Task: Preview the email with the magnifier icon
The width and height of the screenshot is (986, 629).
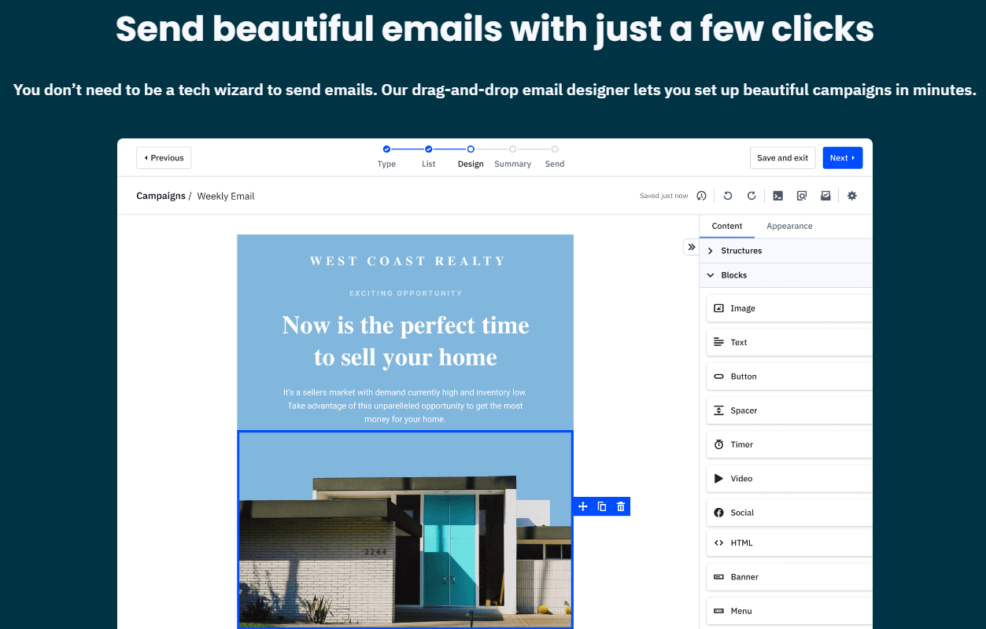Action: [801, 195]
